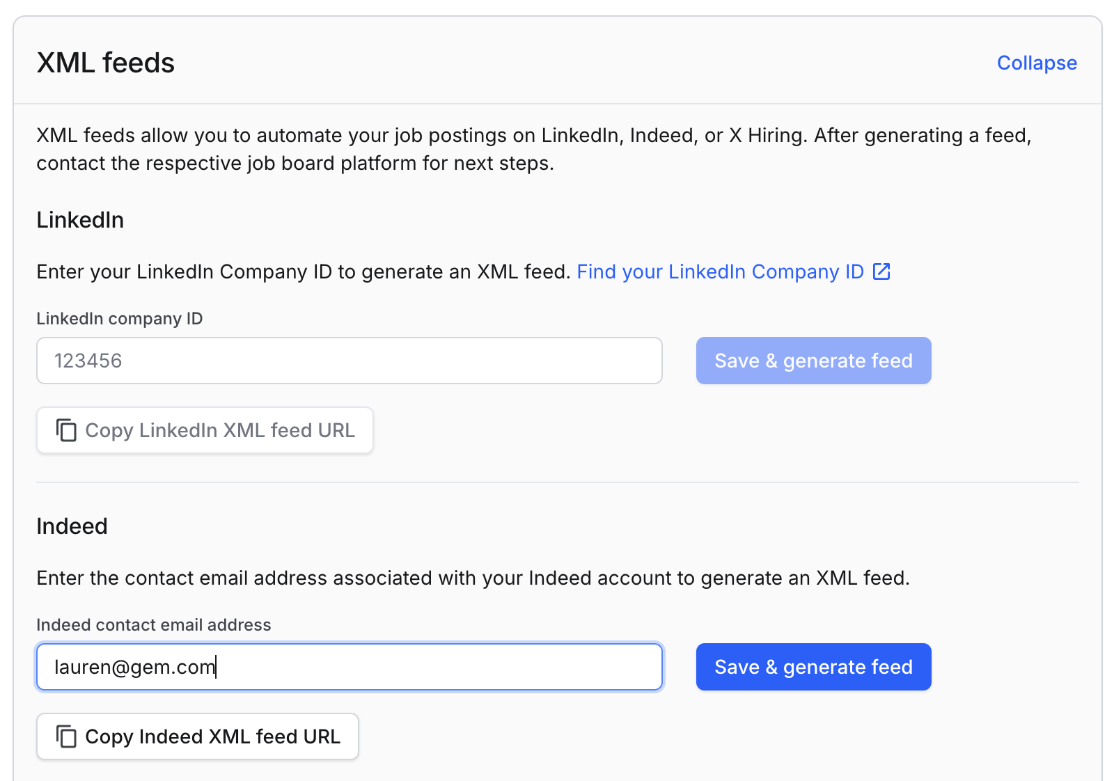Click Copy Indeed XML feed URL button
Image resolution: width=1114 pixels, height=781 pixels.
(x=198, y=736)
